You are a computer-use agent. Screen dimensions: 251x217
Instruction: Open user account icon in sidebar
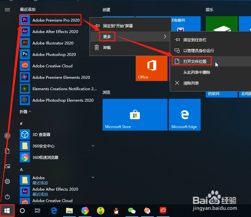7,136
